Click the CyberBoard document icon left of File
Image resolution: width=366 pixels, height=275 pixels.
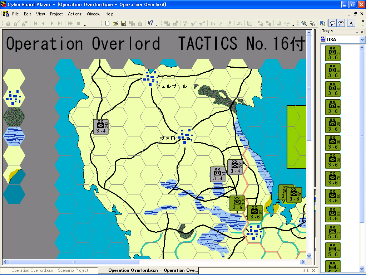pos(6,14)
